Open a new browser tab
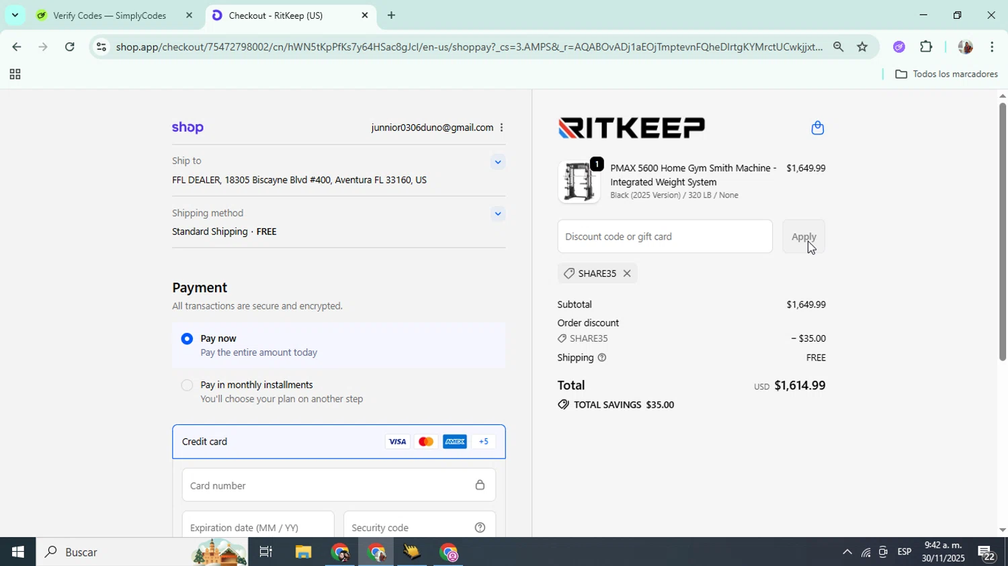Viewport: 1008px width, 566px height. (391, 15)
